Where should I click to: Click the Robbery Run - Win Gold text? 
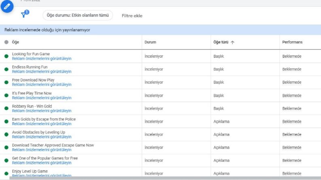point(32,106)
